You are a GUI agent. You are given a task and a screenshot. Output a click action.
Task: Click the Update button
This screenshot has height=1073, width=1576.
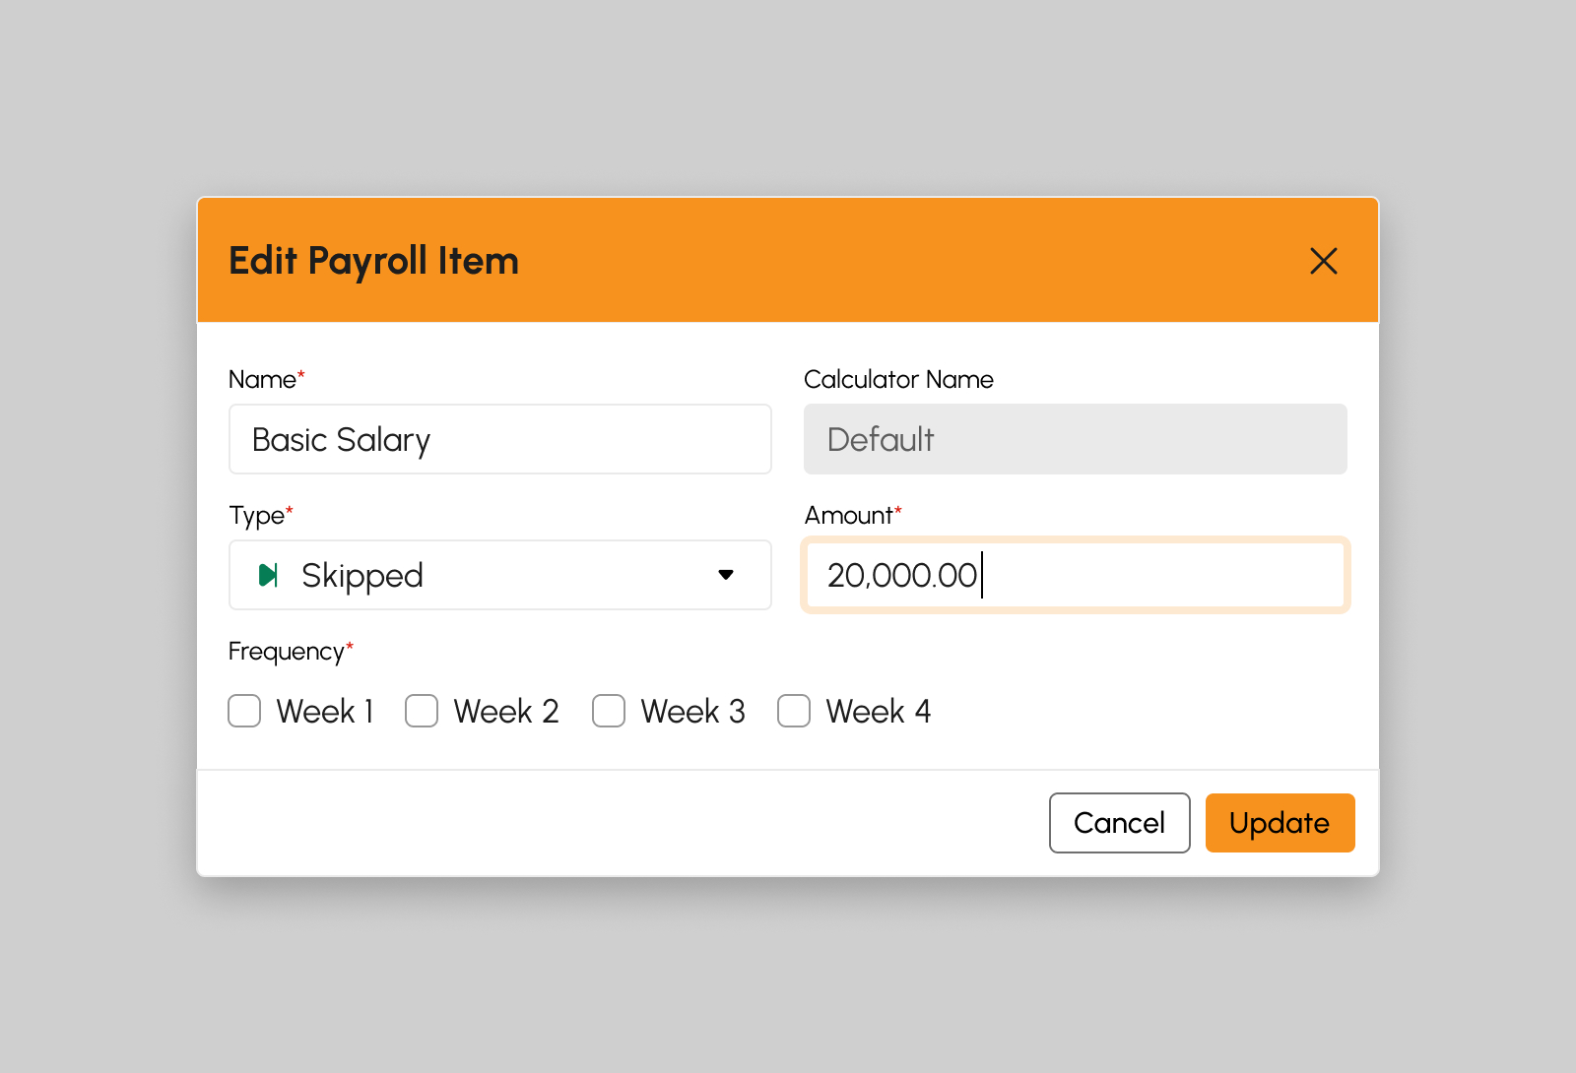click(x=1280, y=823)
